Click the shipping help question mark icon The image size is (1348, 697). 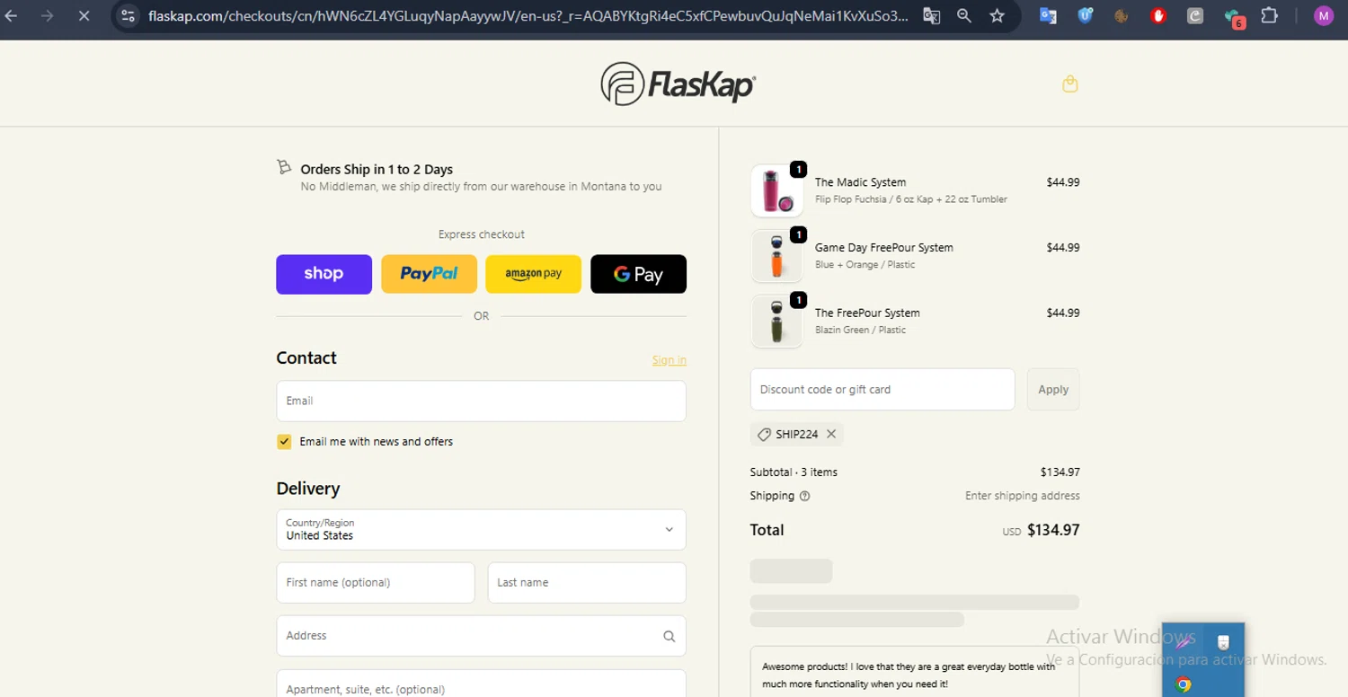pos(804,496)
